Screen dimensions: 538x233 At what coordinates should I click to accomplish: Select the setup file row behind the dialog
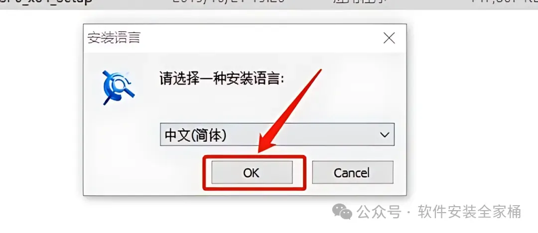pos(269,4)
